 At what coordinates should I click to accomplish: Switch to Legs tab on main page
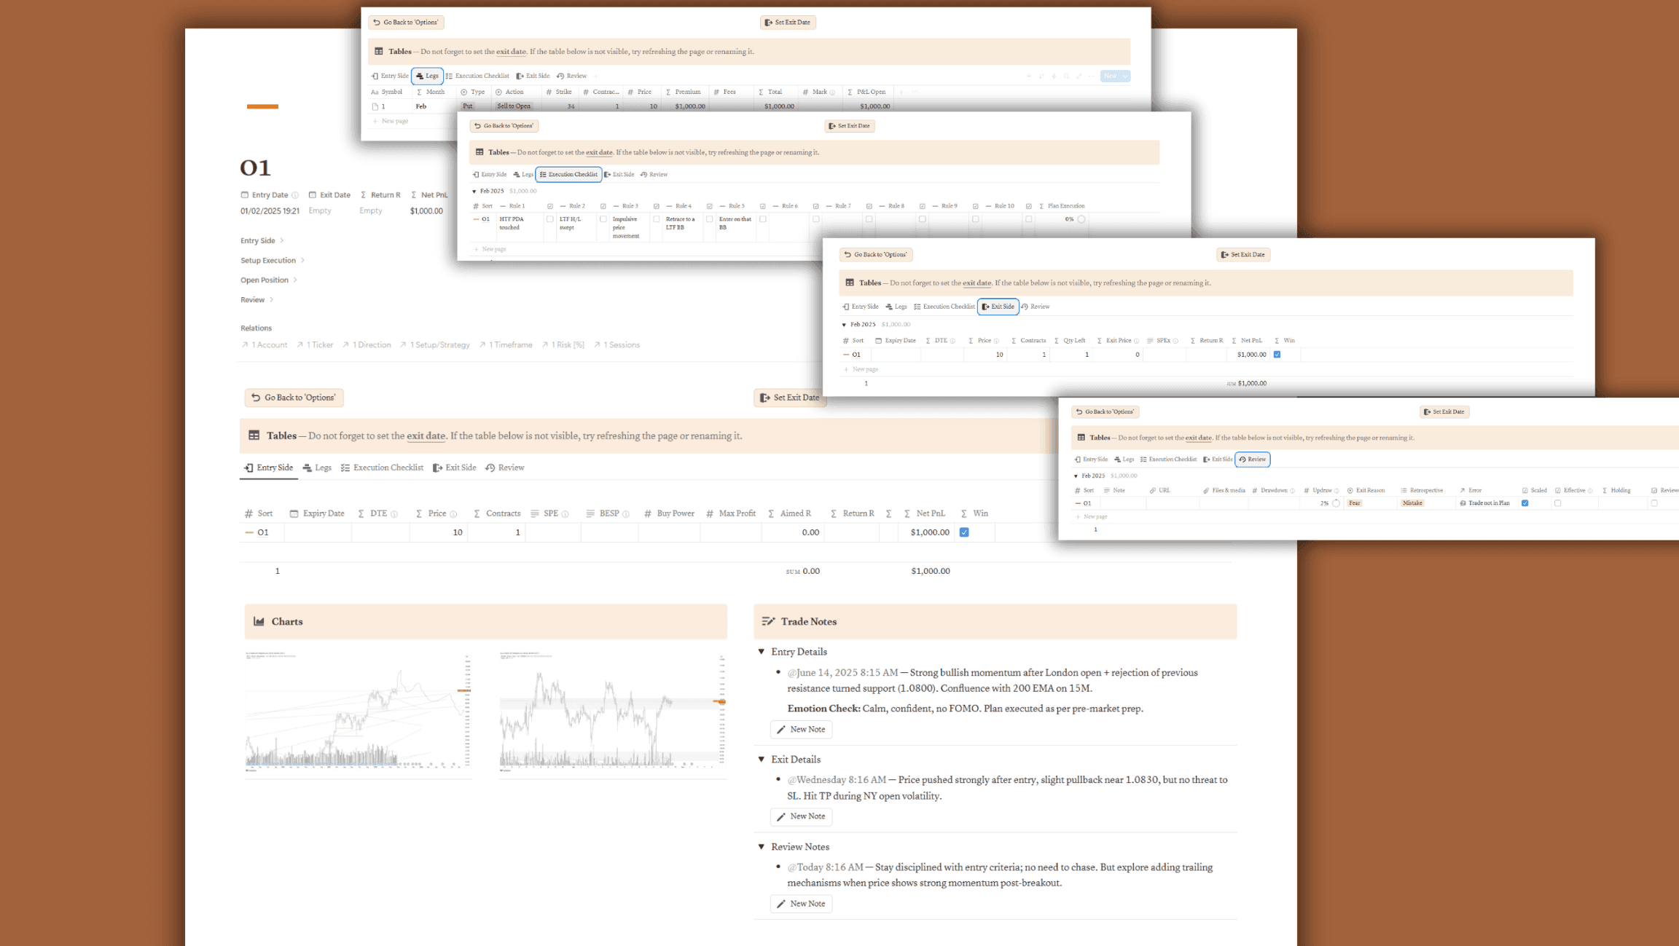click(317, 468)
